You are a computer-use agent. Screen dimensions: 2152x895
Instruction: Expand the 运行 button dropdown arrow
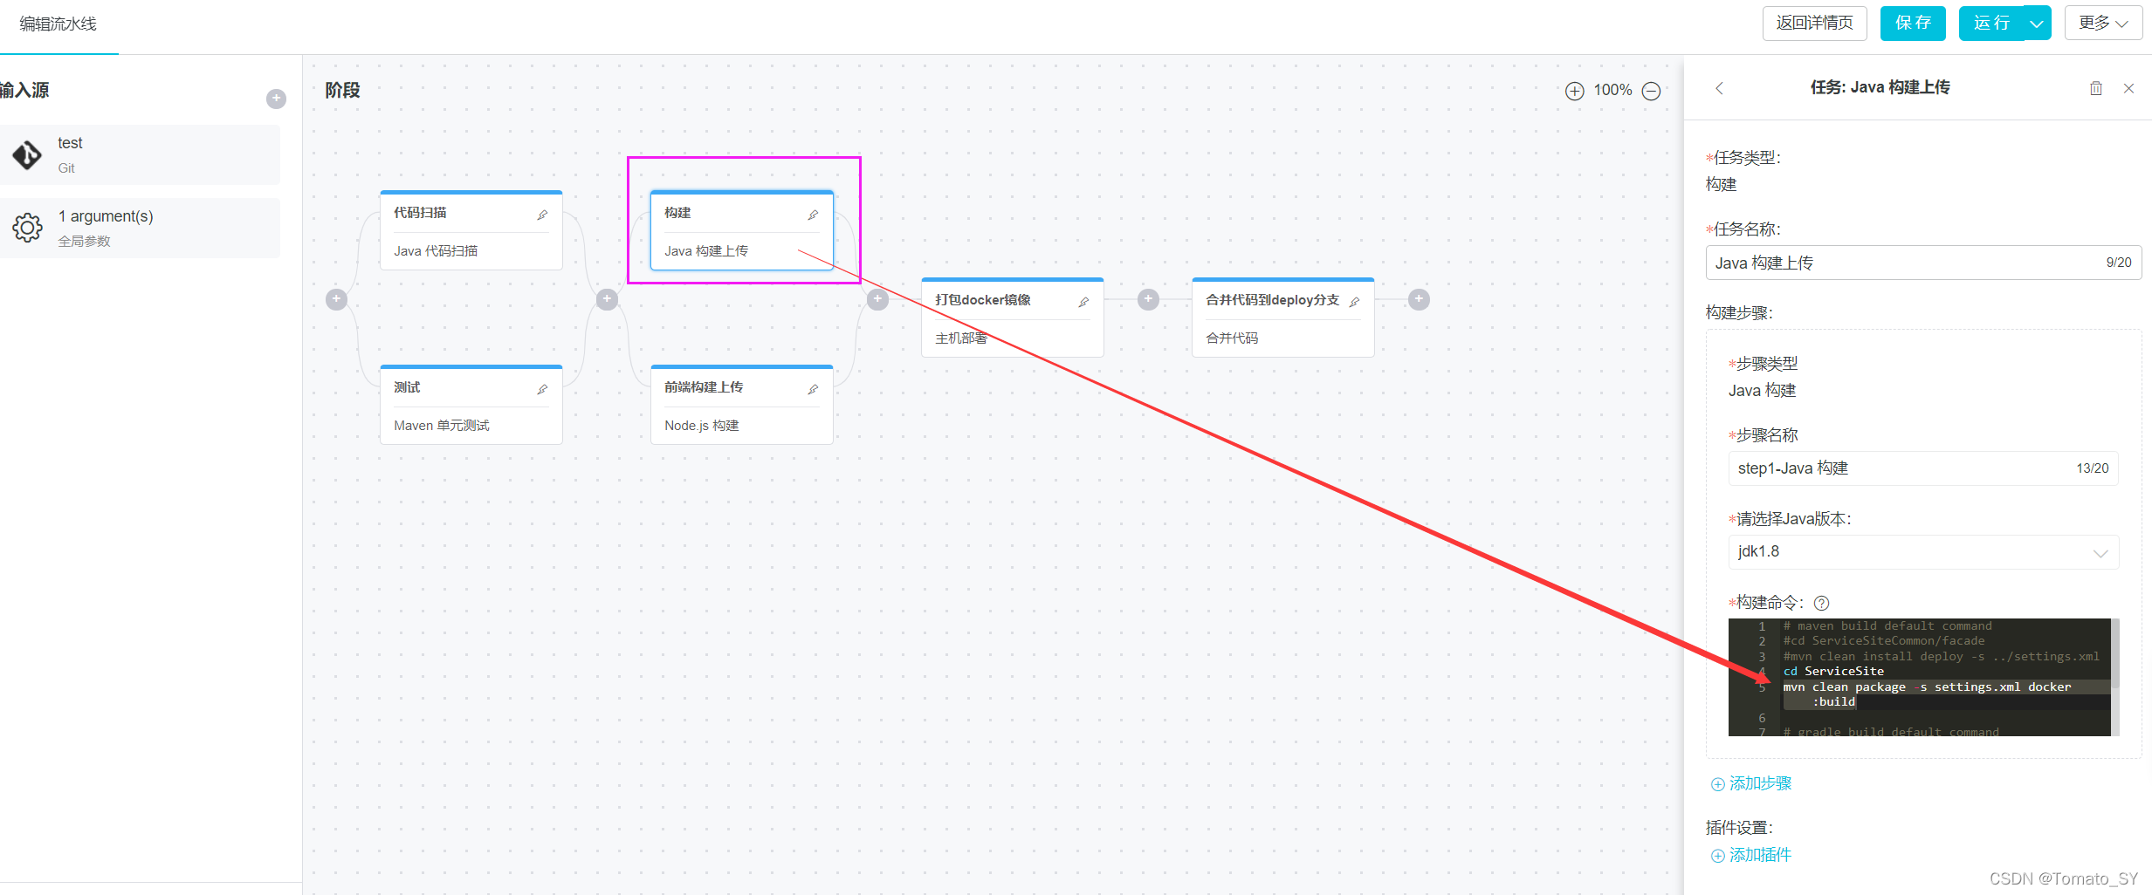(x=2037, y=24)
